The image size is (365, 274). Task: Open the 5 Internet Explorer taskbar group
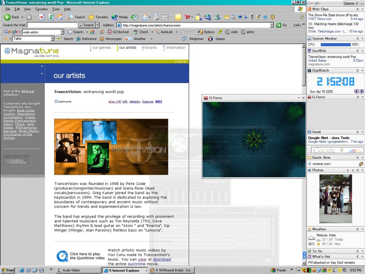tap(125, 270)
